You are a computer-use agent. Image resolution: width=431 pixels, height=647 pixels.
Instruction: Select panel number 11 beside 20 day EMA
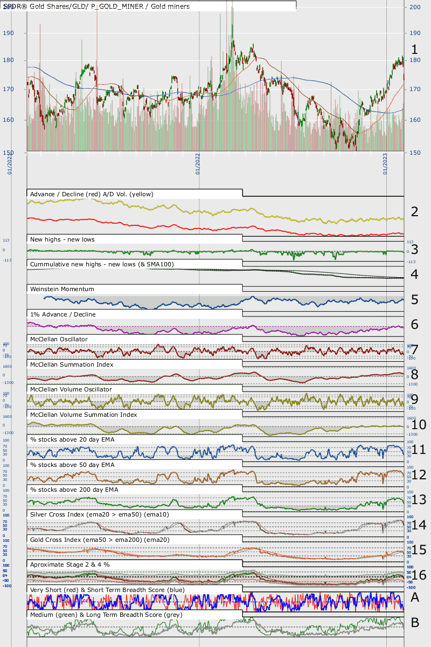[x=418, y=450]
